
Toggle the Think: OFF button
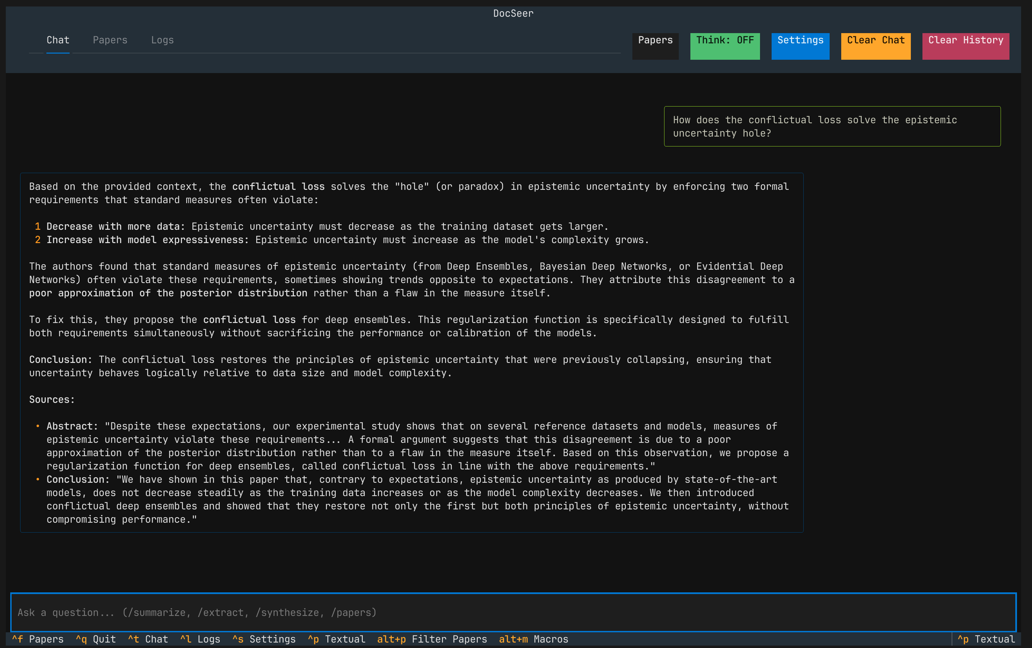click(x=725, y=46)
